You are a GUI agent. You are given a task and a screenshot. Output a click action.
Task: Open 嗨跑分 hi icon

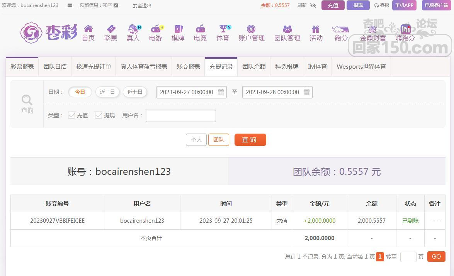coord(405,29)
